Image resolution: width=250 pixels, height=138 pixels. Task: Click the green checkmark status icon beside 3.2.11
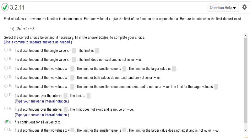click(5, 7)
